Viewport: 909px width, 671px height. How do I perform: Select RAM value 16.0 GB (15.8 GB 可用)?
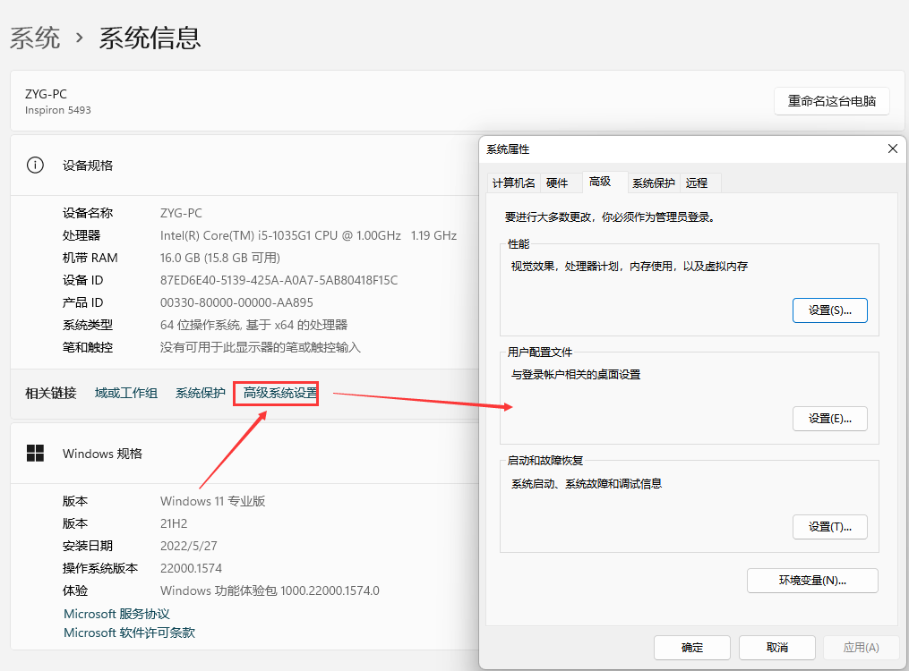pyautogui.click(x=220, y=258)
